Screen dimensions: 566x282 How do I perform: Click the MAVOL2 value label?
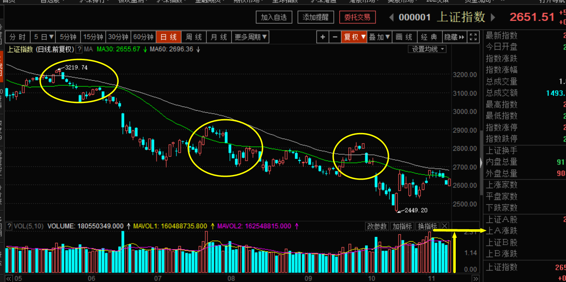(254, 226)
